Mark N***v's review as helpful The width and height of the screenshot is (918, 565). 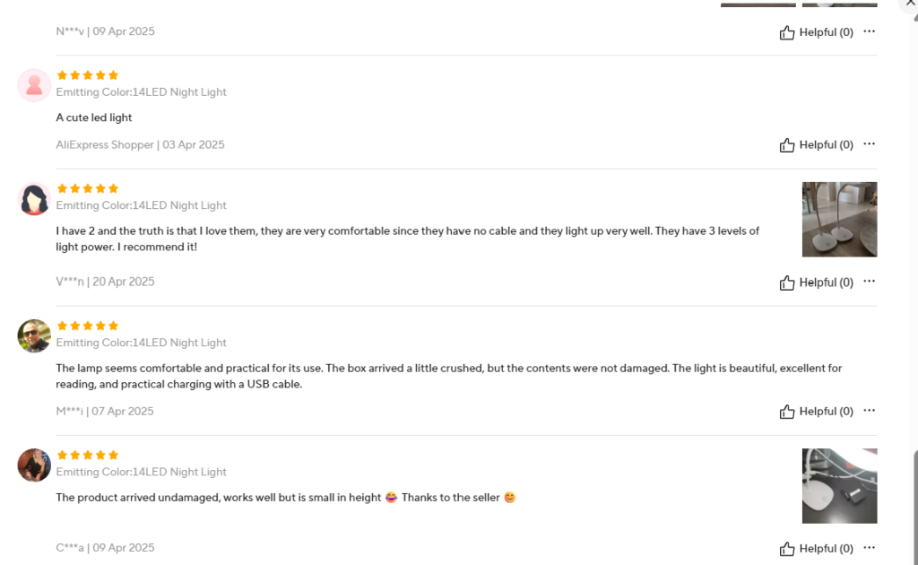click(x=787, y=32)
